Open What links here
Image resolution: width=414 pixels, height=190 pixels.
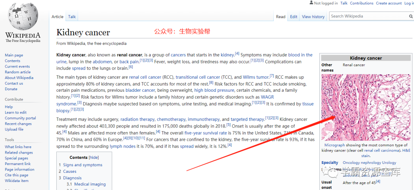tap(18, 147)
